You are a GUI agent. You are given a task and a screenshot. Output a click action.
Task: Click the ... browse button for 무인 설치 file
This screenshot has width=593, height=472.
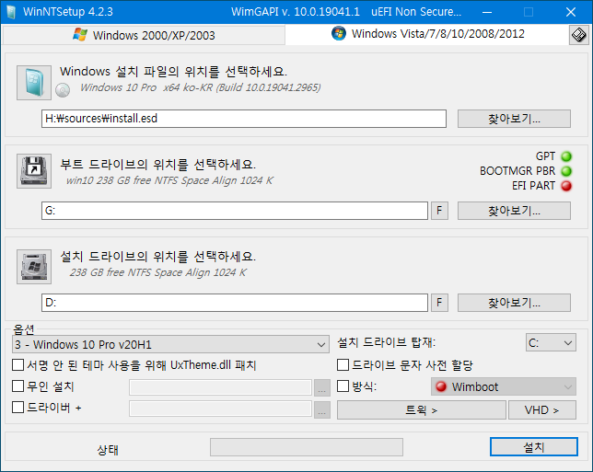tap(322, 387)
